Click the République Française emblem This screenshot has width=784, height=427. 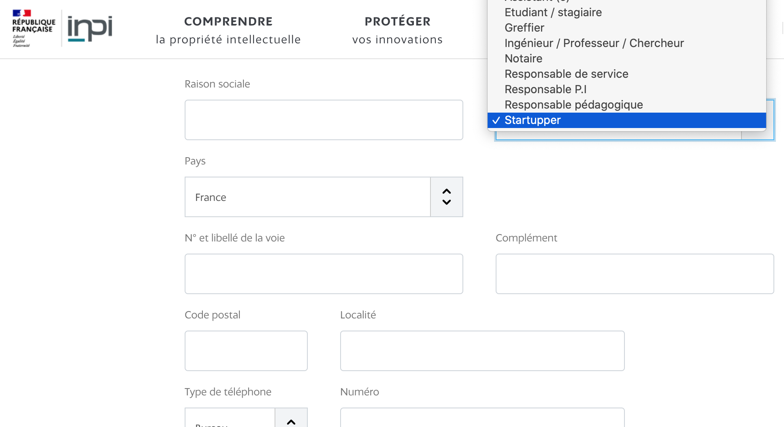click(33, 28)
